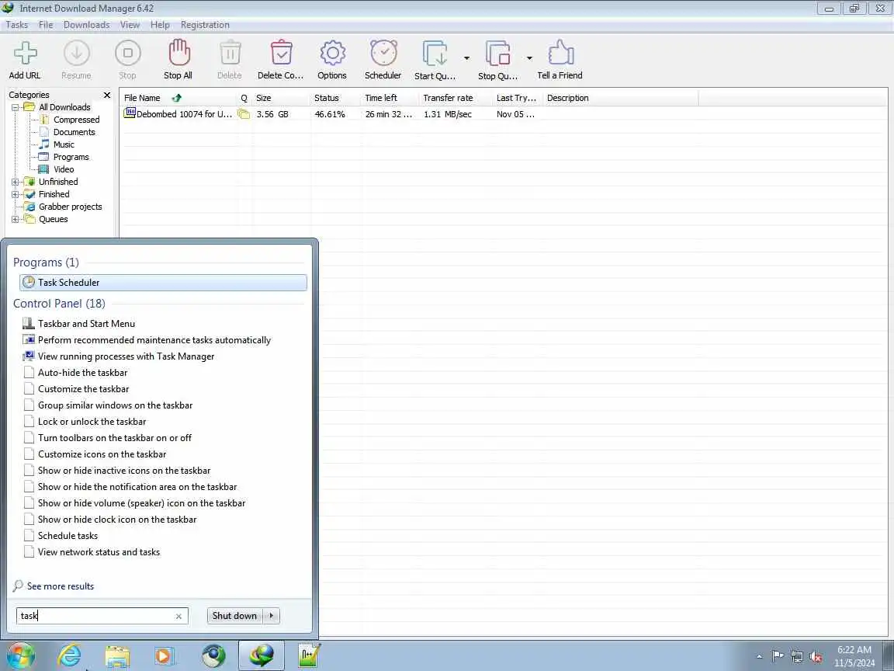Click the Stop toolbar icon
Viewport: 894px width, 671px height.
(x=128, y=54)
